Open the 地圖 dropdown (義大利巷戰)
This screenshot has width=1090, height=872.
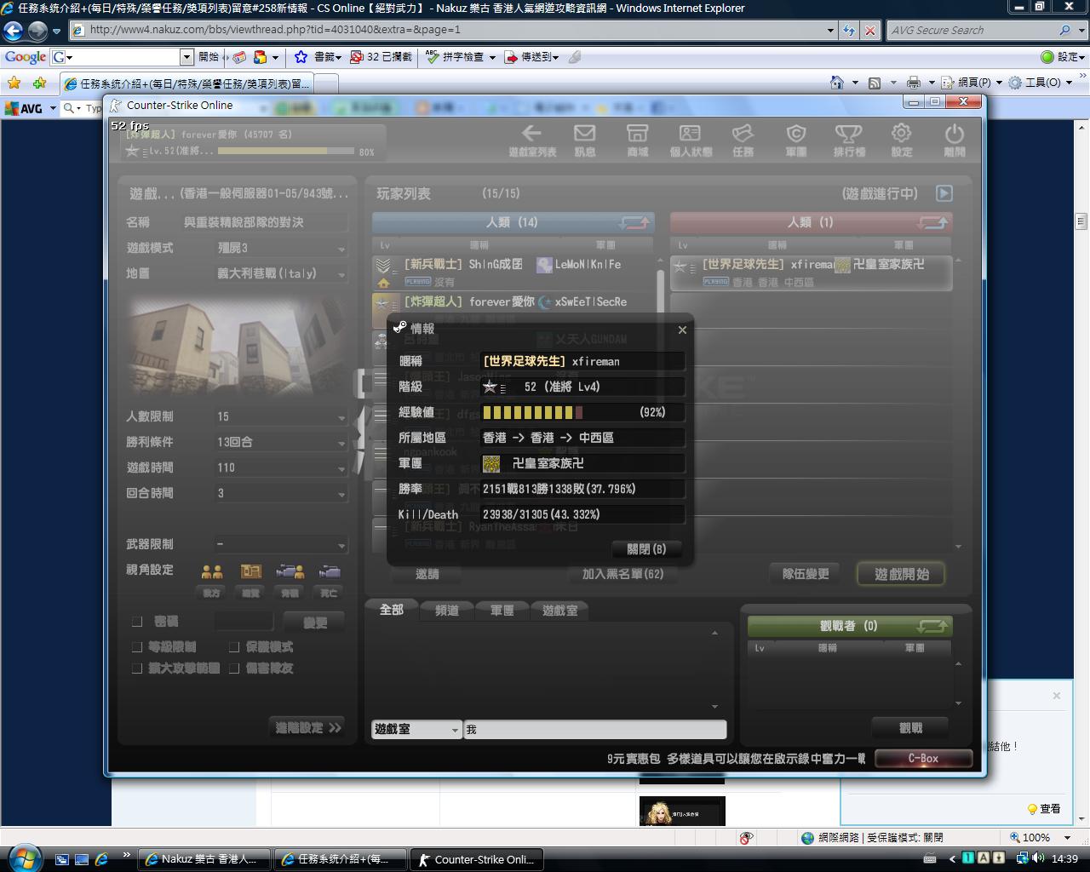coord(280,273)
